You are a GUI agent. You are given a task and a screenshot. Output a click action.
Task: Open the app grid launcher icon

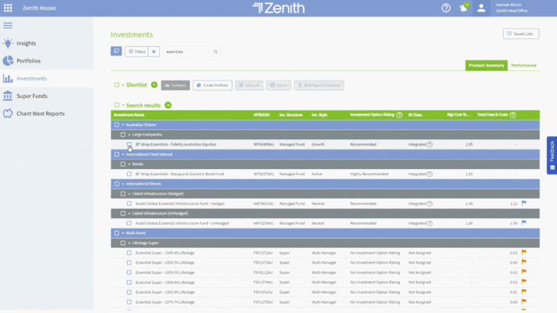pos(8,8)
